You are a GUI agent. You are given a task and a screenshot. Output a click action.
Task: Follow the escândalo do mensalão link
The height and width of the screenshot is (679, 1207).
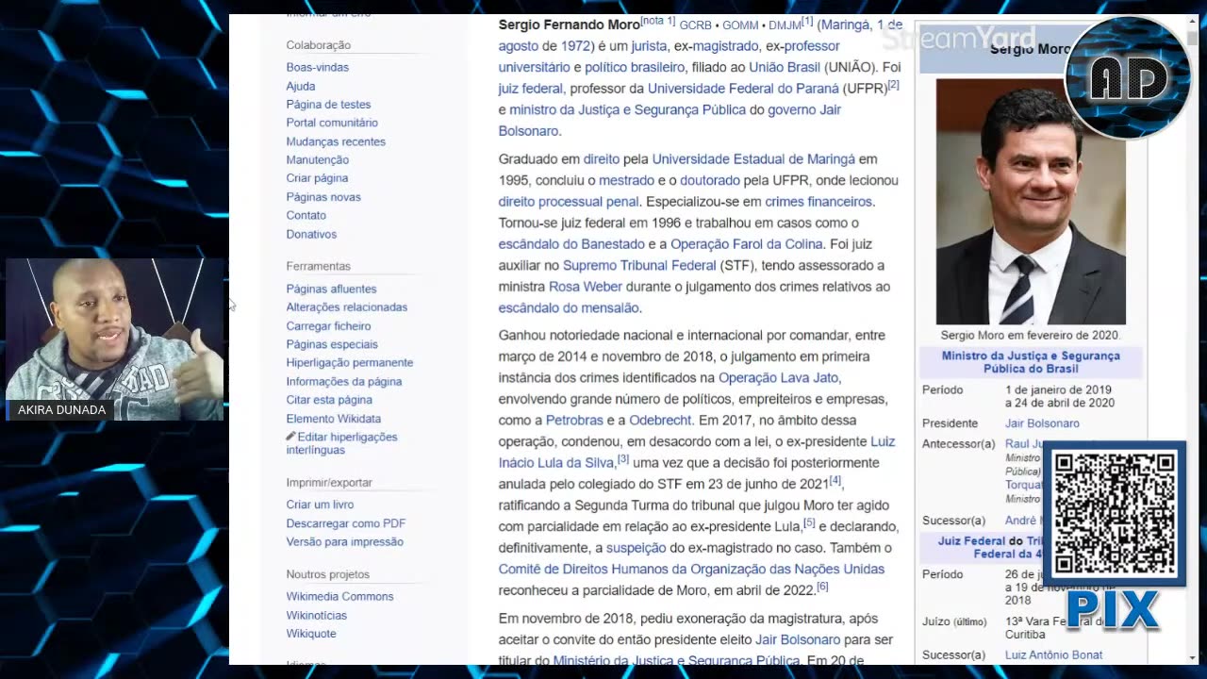tap(569, 308)
